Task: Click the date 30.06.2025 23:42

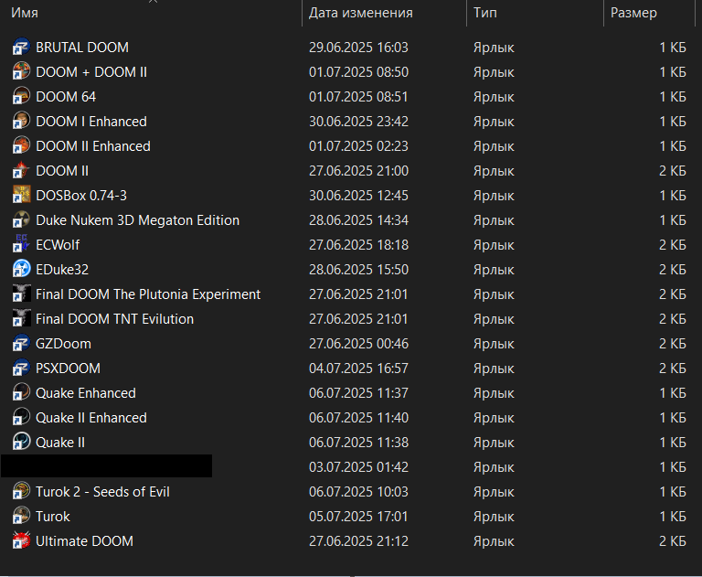Action: pos(358,122)
